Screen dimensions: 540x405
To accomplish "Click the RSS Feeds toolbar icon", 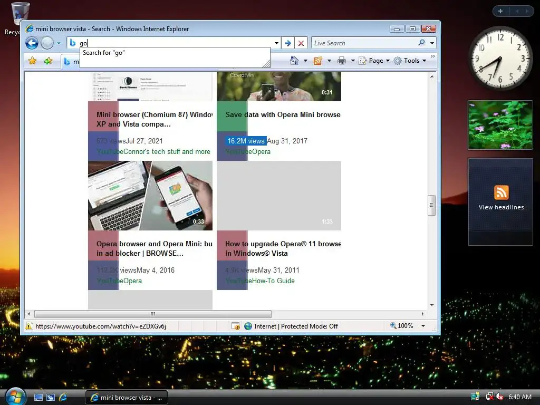I will pyautogui.click(x=317, y=61).
